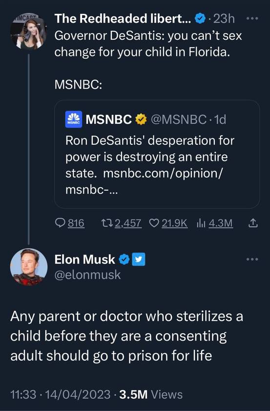
Task: Tap the share upload icon
Action: point(253,223)
